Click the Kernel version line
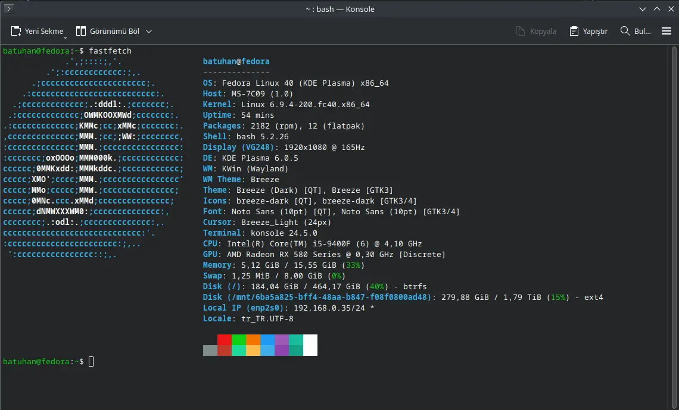The height and width of the screenshot is (410, 679). [x=286, y=104]
